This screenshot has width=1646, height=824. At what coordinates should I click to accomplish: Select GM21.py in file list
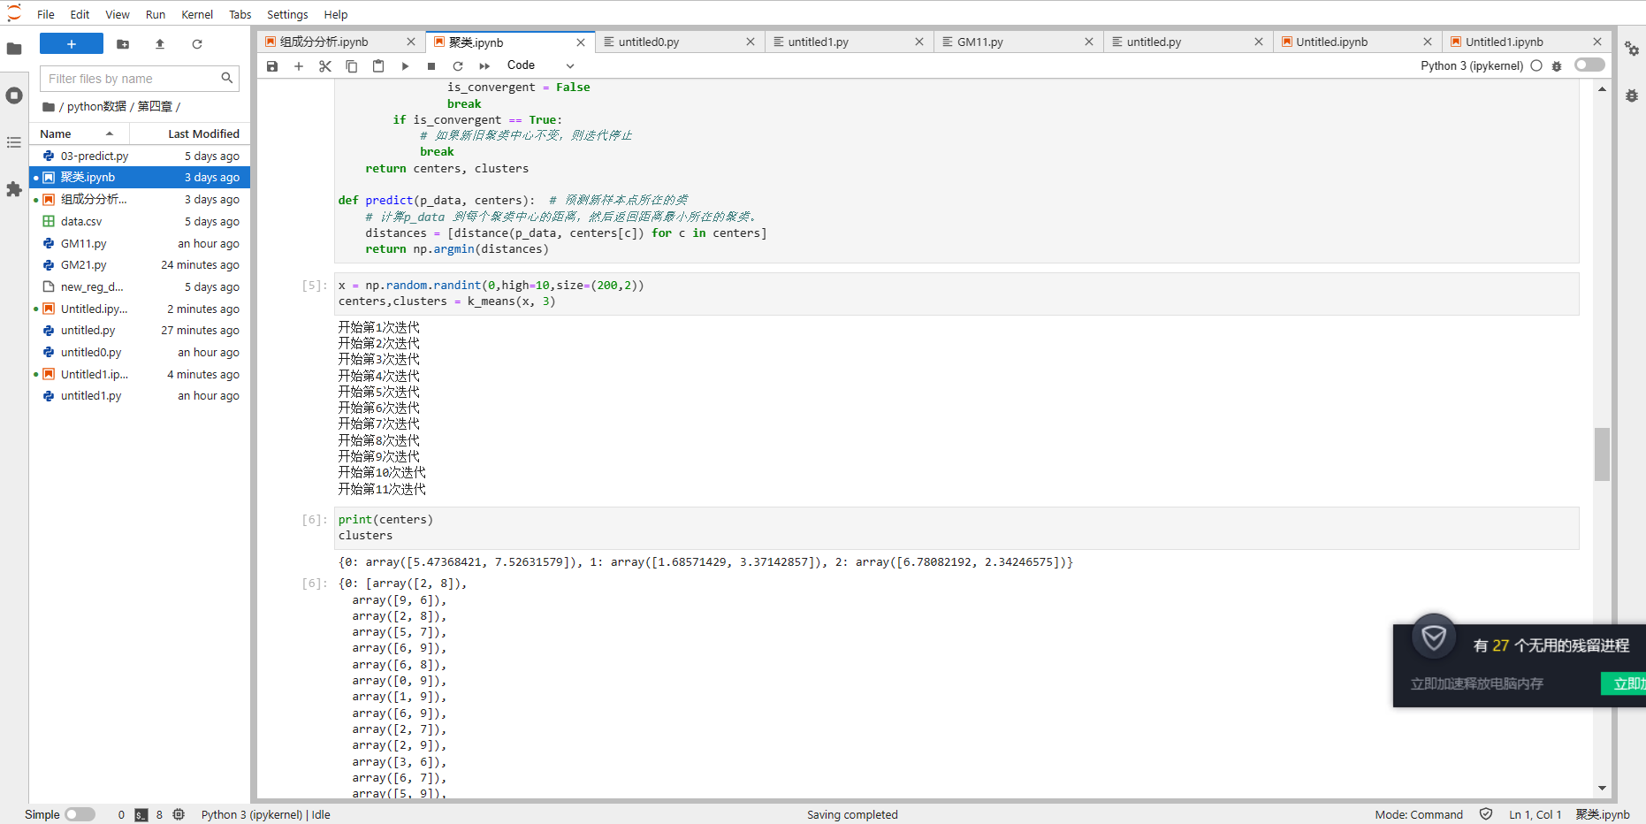point(141,265)
